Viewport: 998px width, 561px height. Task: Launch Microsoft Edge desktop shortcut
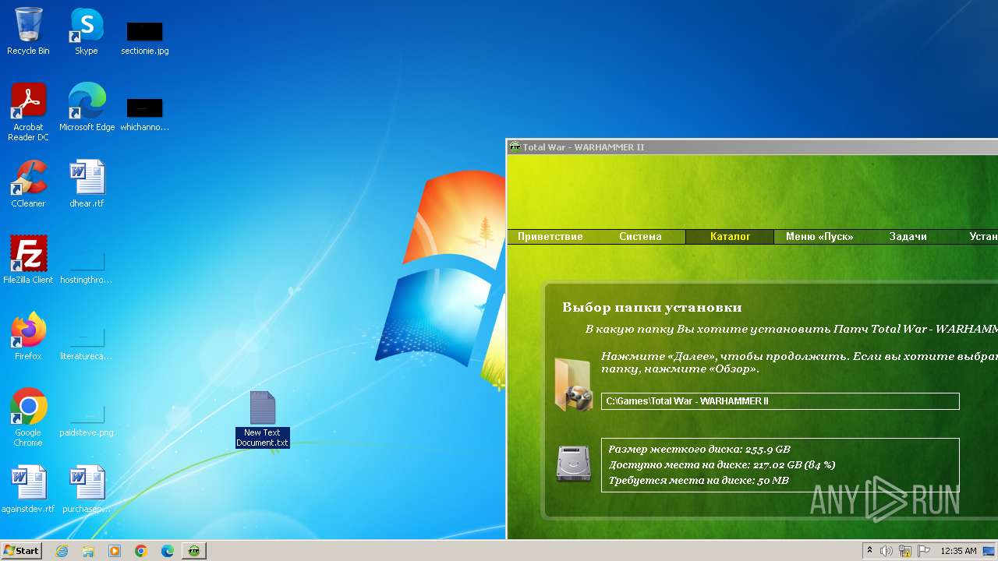click(87, 108)
